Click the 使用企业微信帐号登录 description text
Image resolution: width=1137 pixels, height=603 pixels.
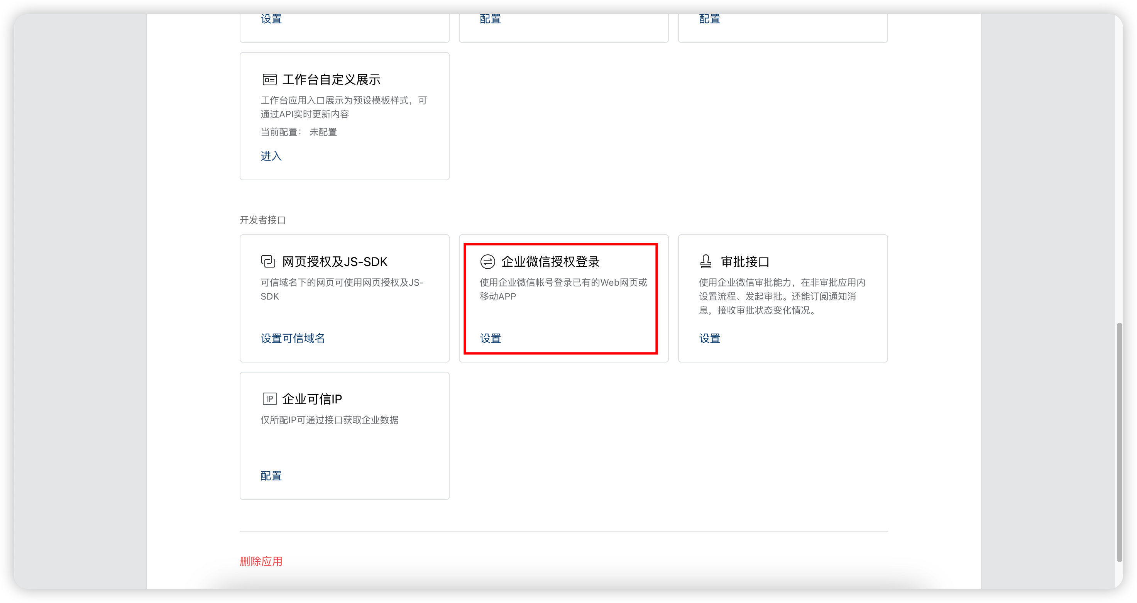tap(563, 289)
